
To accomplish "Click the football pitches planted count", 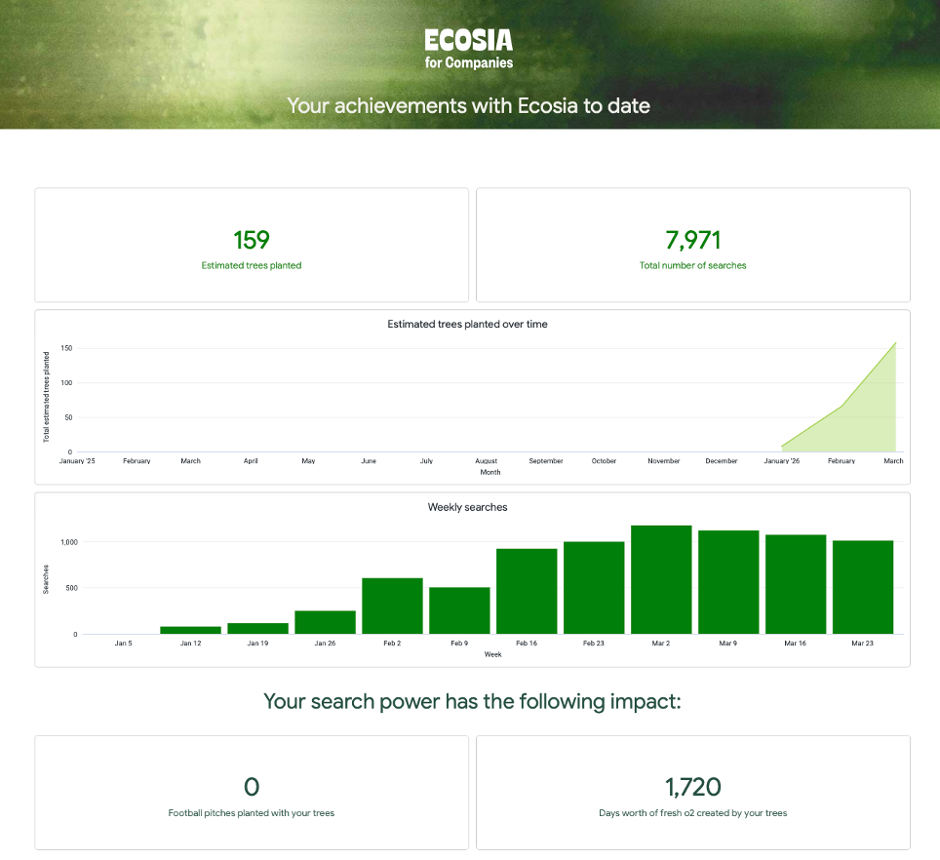I will point(252,787).
